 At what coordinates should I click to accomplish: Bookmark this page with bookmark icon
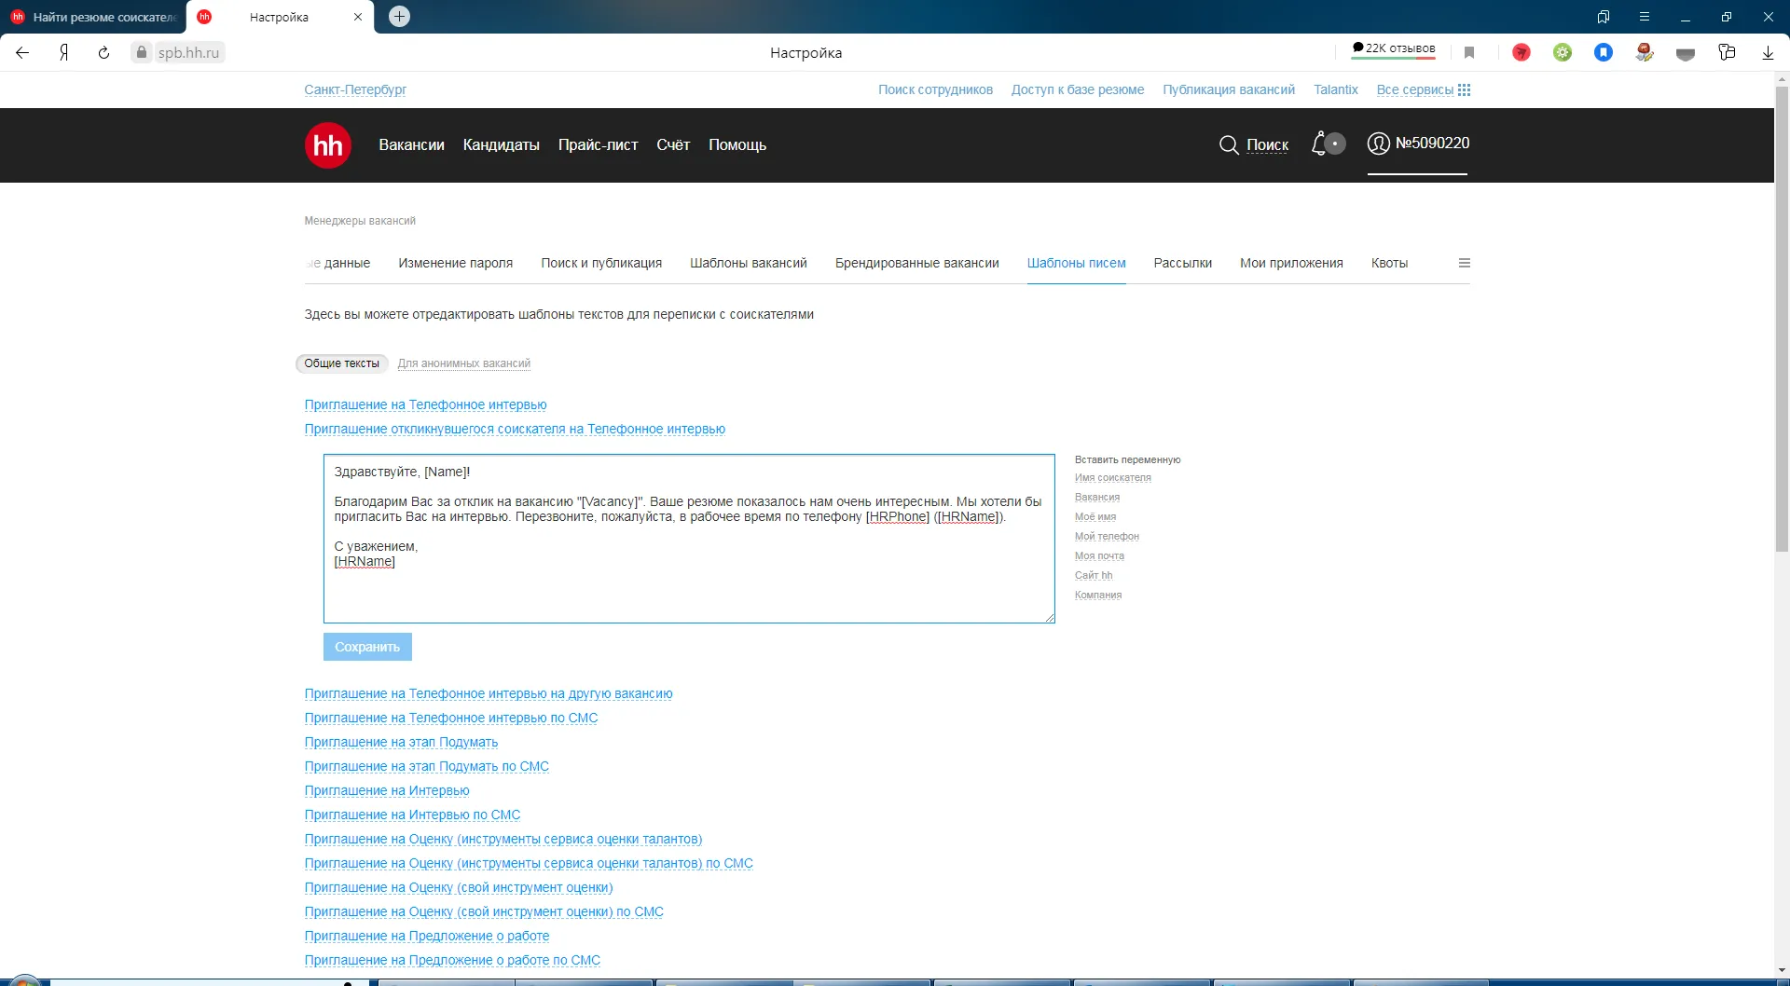(1469, 53)
